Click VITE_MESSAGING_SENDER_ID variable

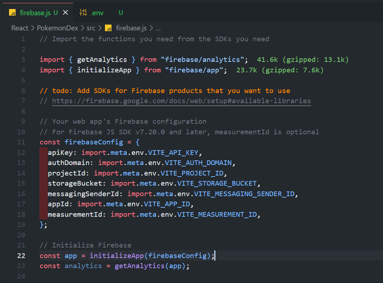click(244, 194)
